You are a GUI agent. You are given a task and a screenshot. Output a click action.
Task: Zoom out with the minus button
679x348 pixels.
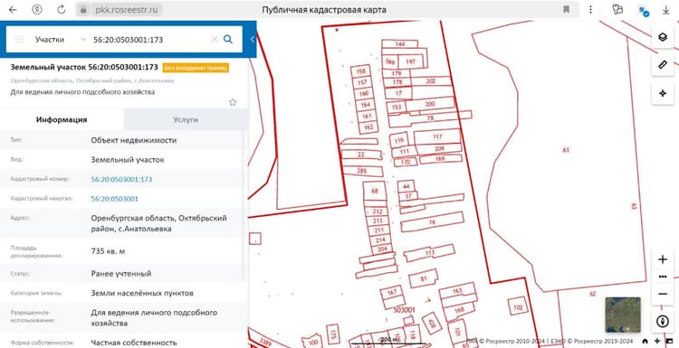pyautogui.click(x=662, y=294)
